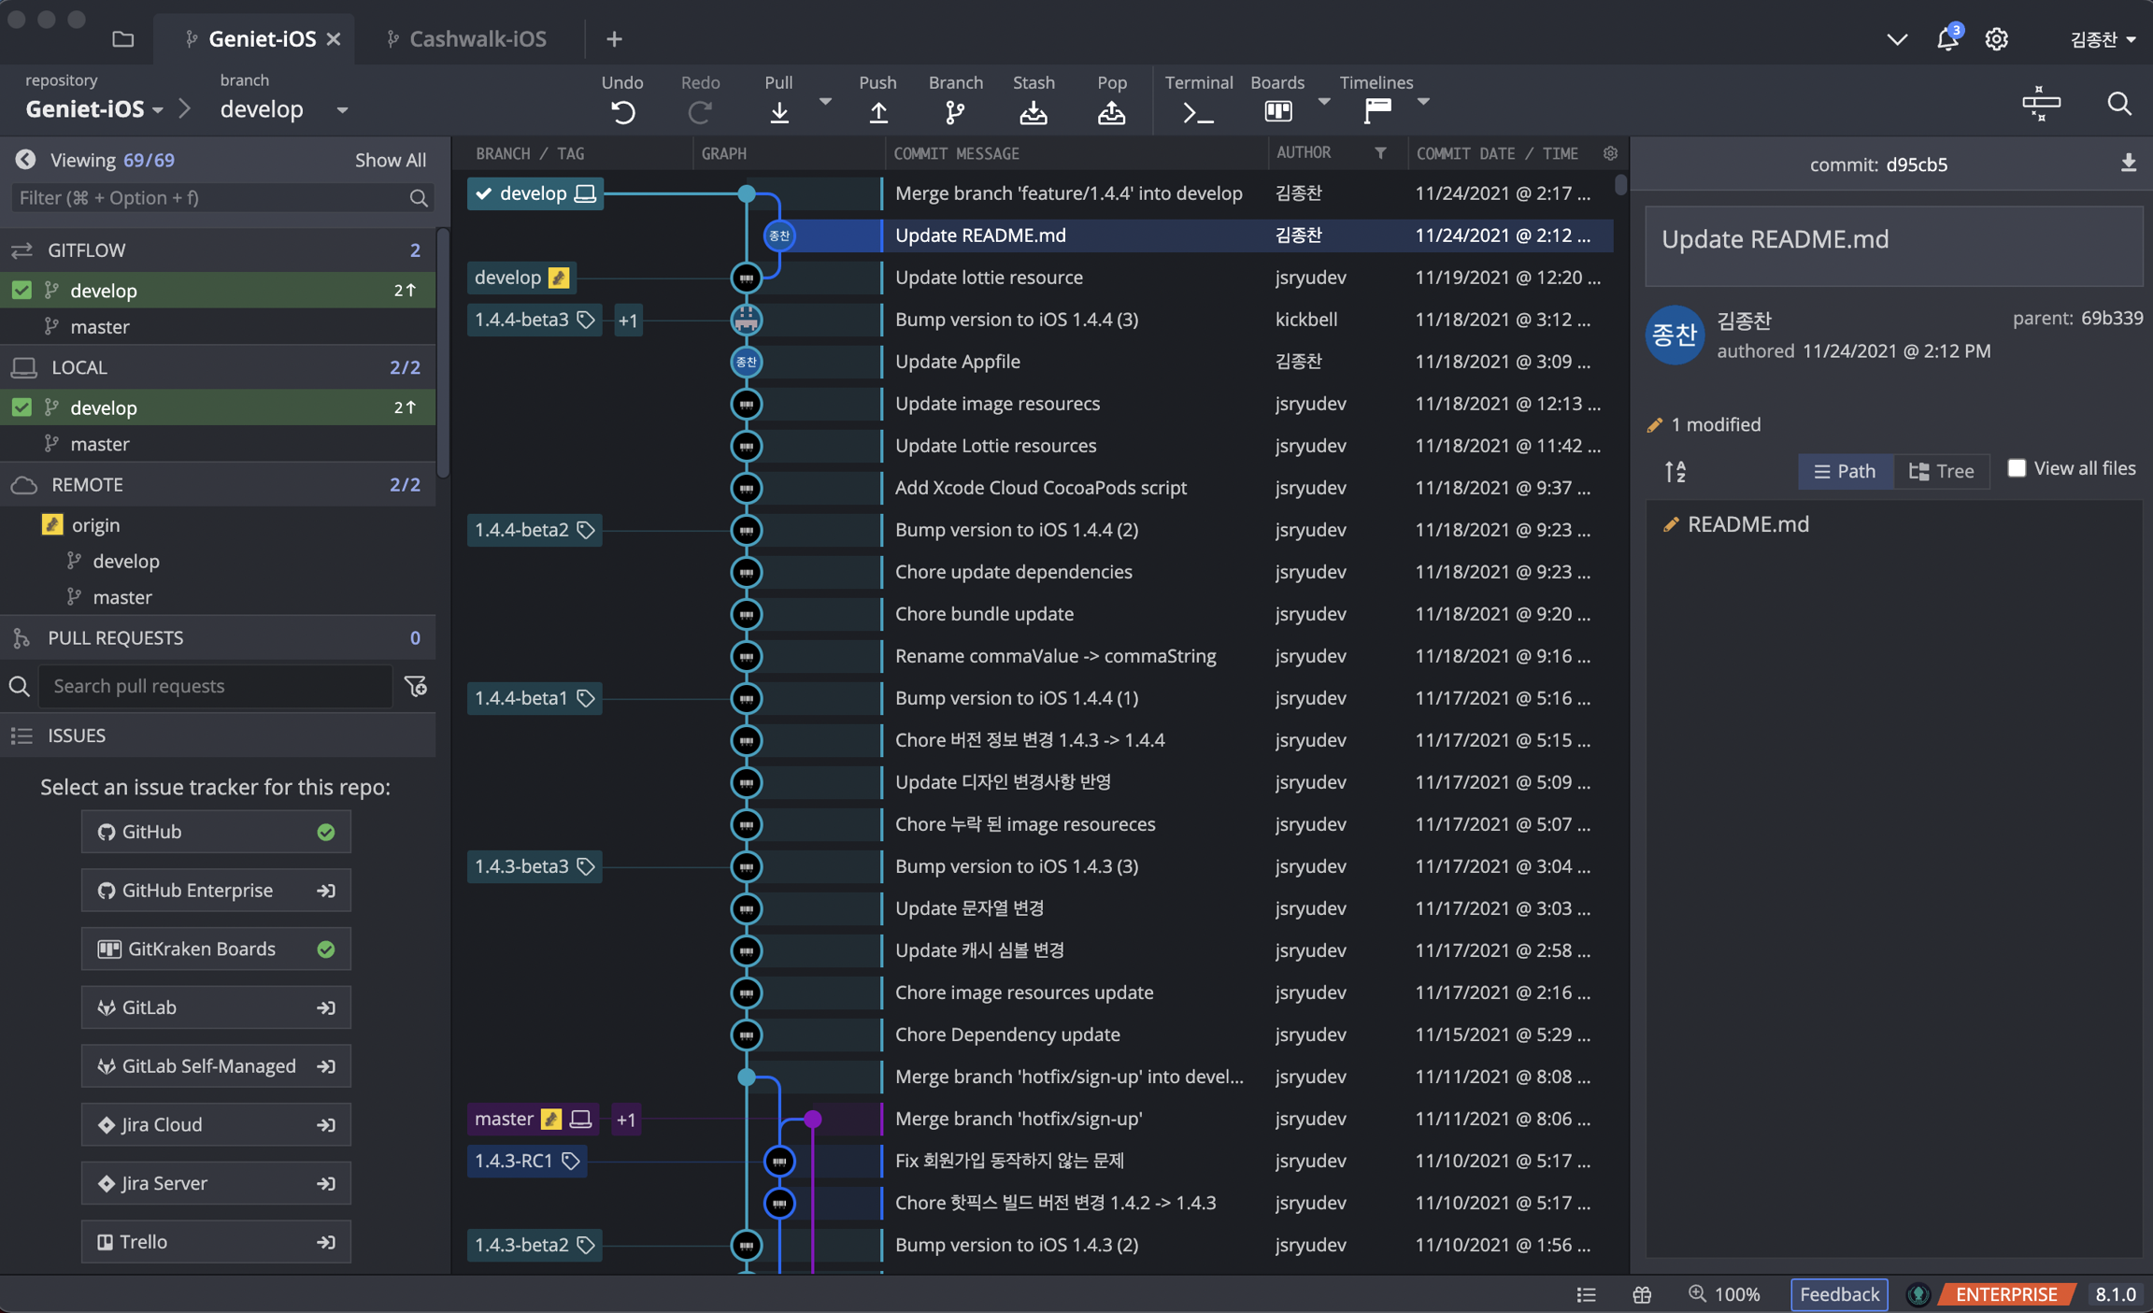Click the Pull icon in toolbar
2153x1313 pixels.
click(x=778, y=111)
